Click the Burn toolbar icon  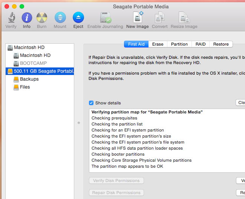click(42, 17)
